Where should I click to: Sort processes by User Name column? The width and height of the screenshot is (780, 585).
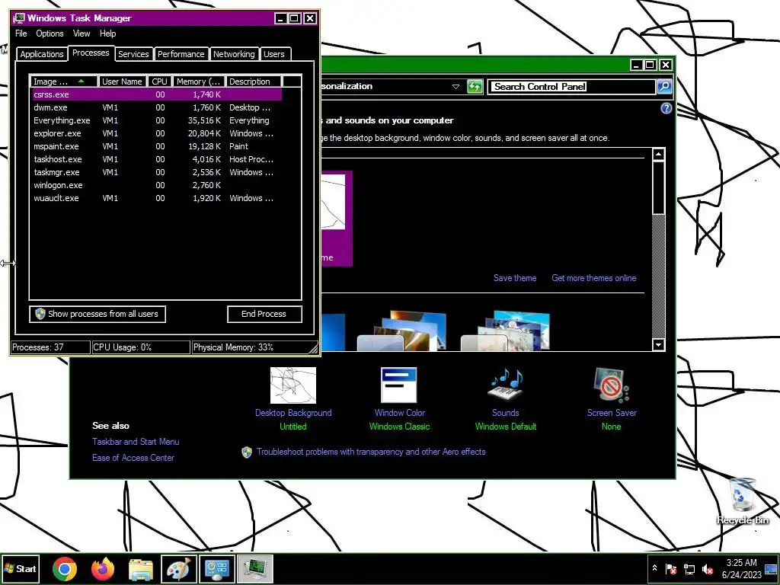click(x=123, y=81)
